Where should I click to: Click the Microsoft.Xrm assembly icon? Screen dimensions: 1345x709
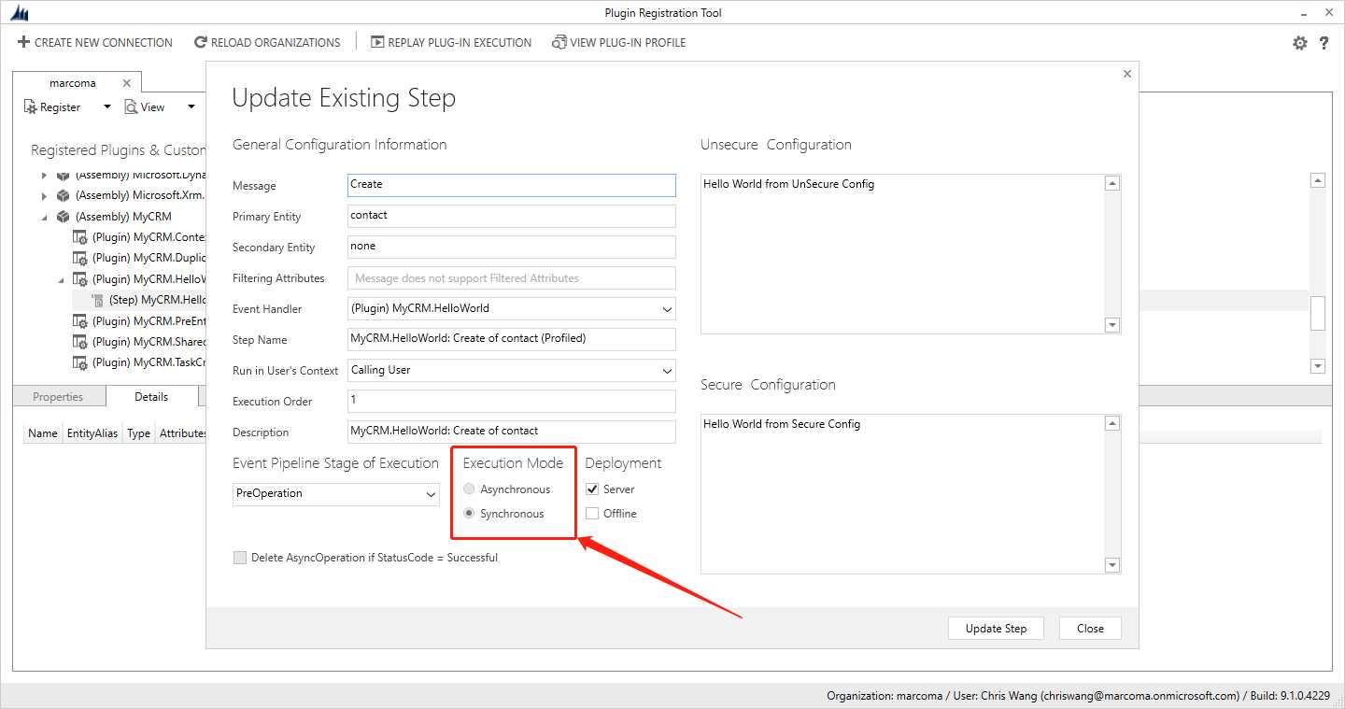tap(64, 195)
